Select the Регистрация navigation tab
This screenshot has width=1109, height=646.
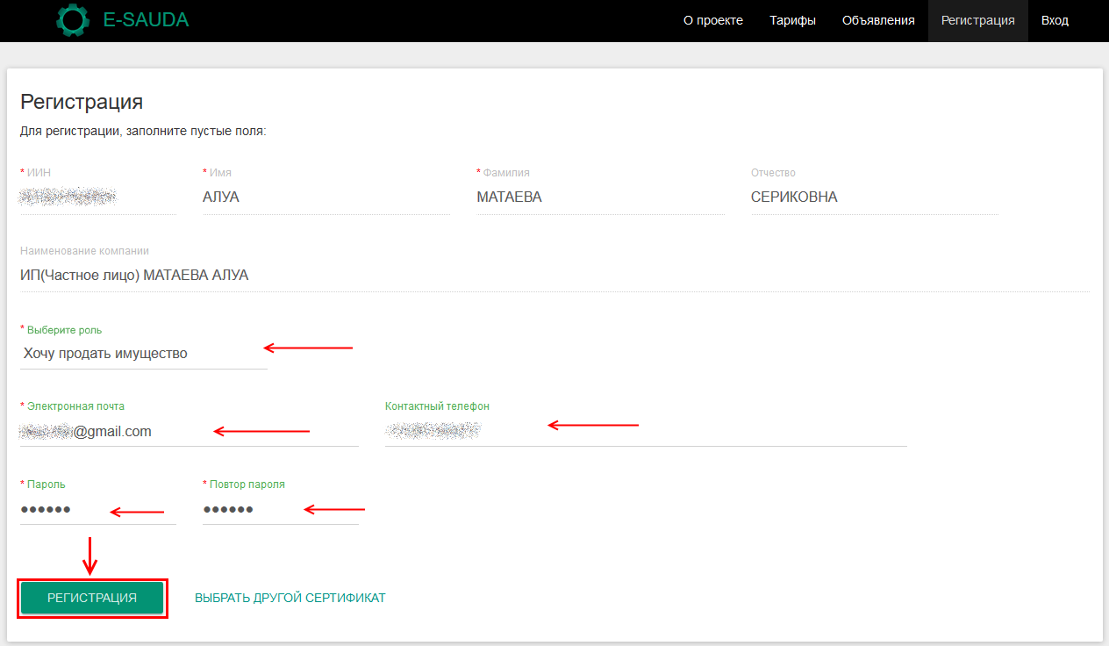977,20
